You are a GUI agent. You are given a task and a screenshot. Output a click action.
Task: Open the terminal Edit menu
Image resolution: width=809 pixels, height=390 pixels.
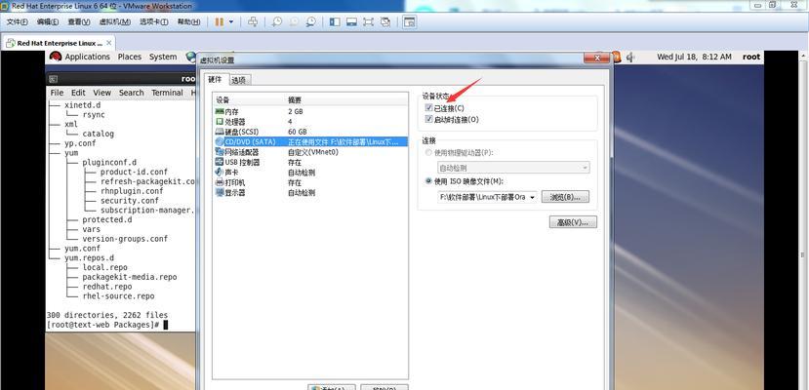coord(78,93)
